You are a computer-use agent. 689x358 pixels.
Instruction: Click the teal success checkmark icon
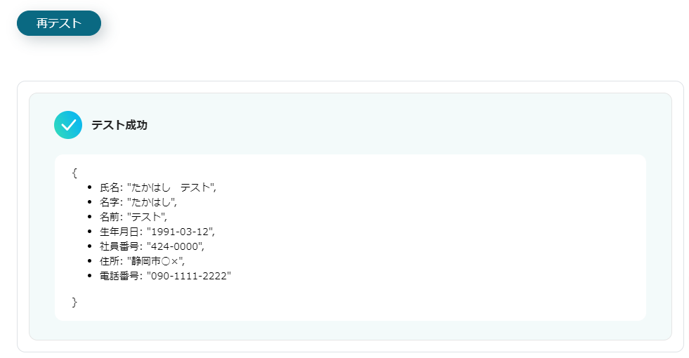pyautogui.click(x=68, y=125)
